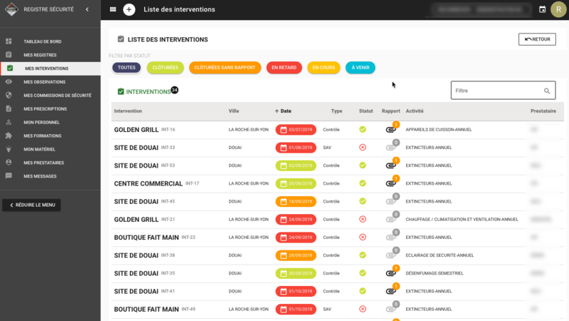The height and width of the screenshot is (321, 569).
Task: Open the apps grid icon in top bar
Action: click(113, 9)
